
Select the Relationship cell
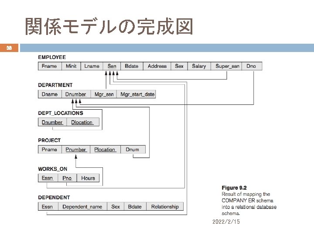tap(165, 206)
